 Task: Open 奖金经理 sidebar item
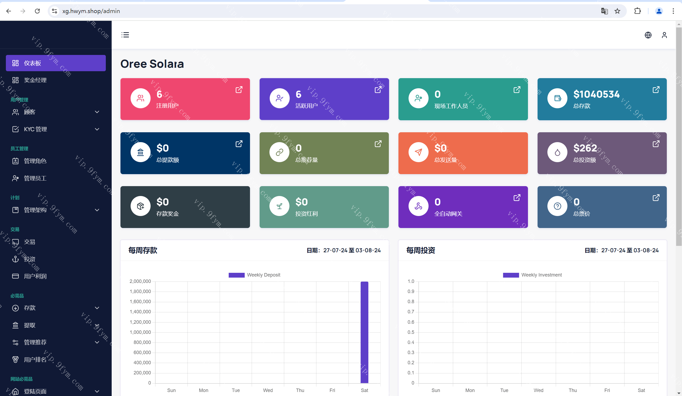point(35,80)
